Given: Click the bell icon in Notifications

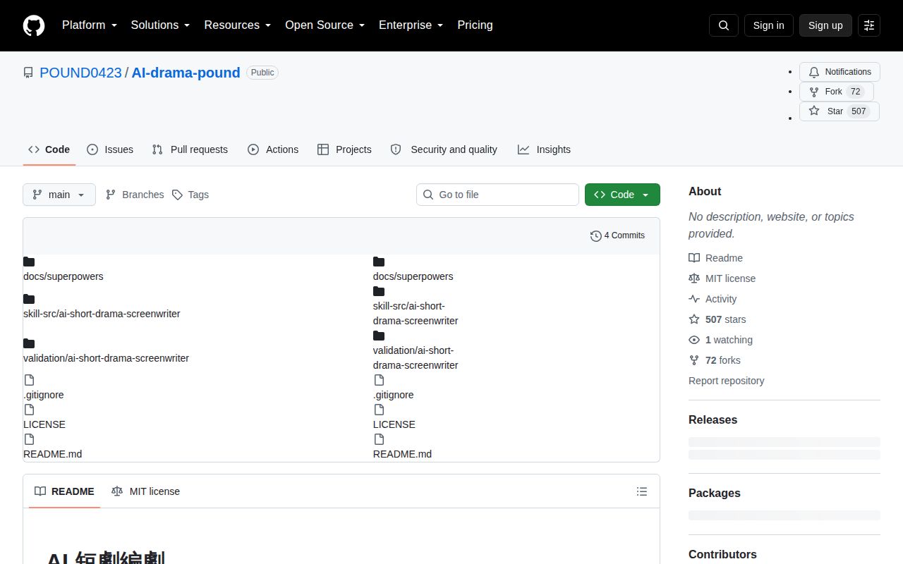Looking at the screenshot, I should pyautogui.click(x=814, y=72).
